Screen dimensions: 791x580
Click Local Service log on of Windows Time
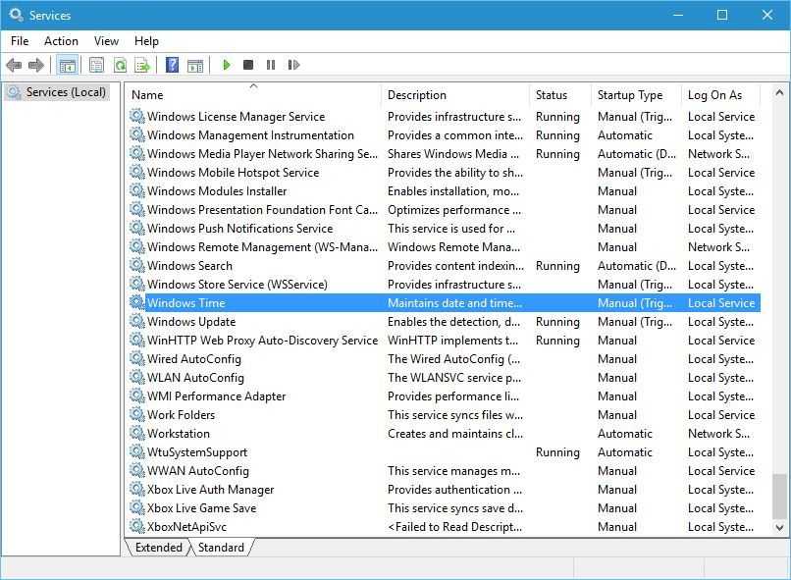[x=721, y=303]
